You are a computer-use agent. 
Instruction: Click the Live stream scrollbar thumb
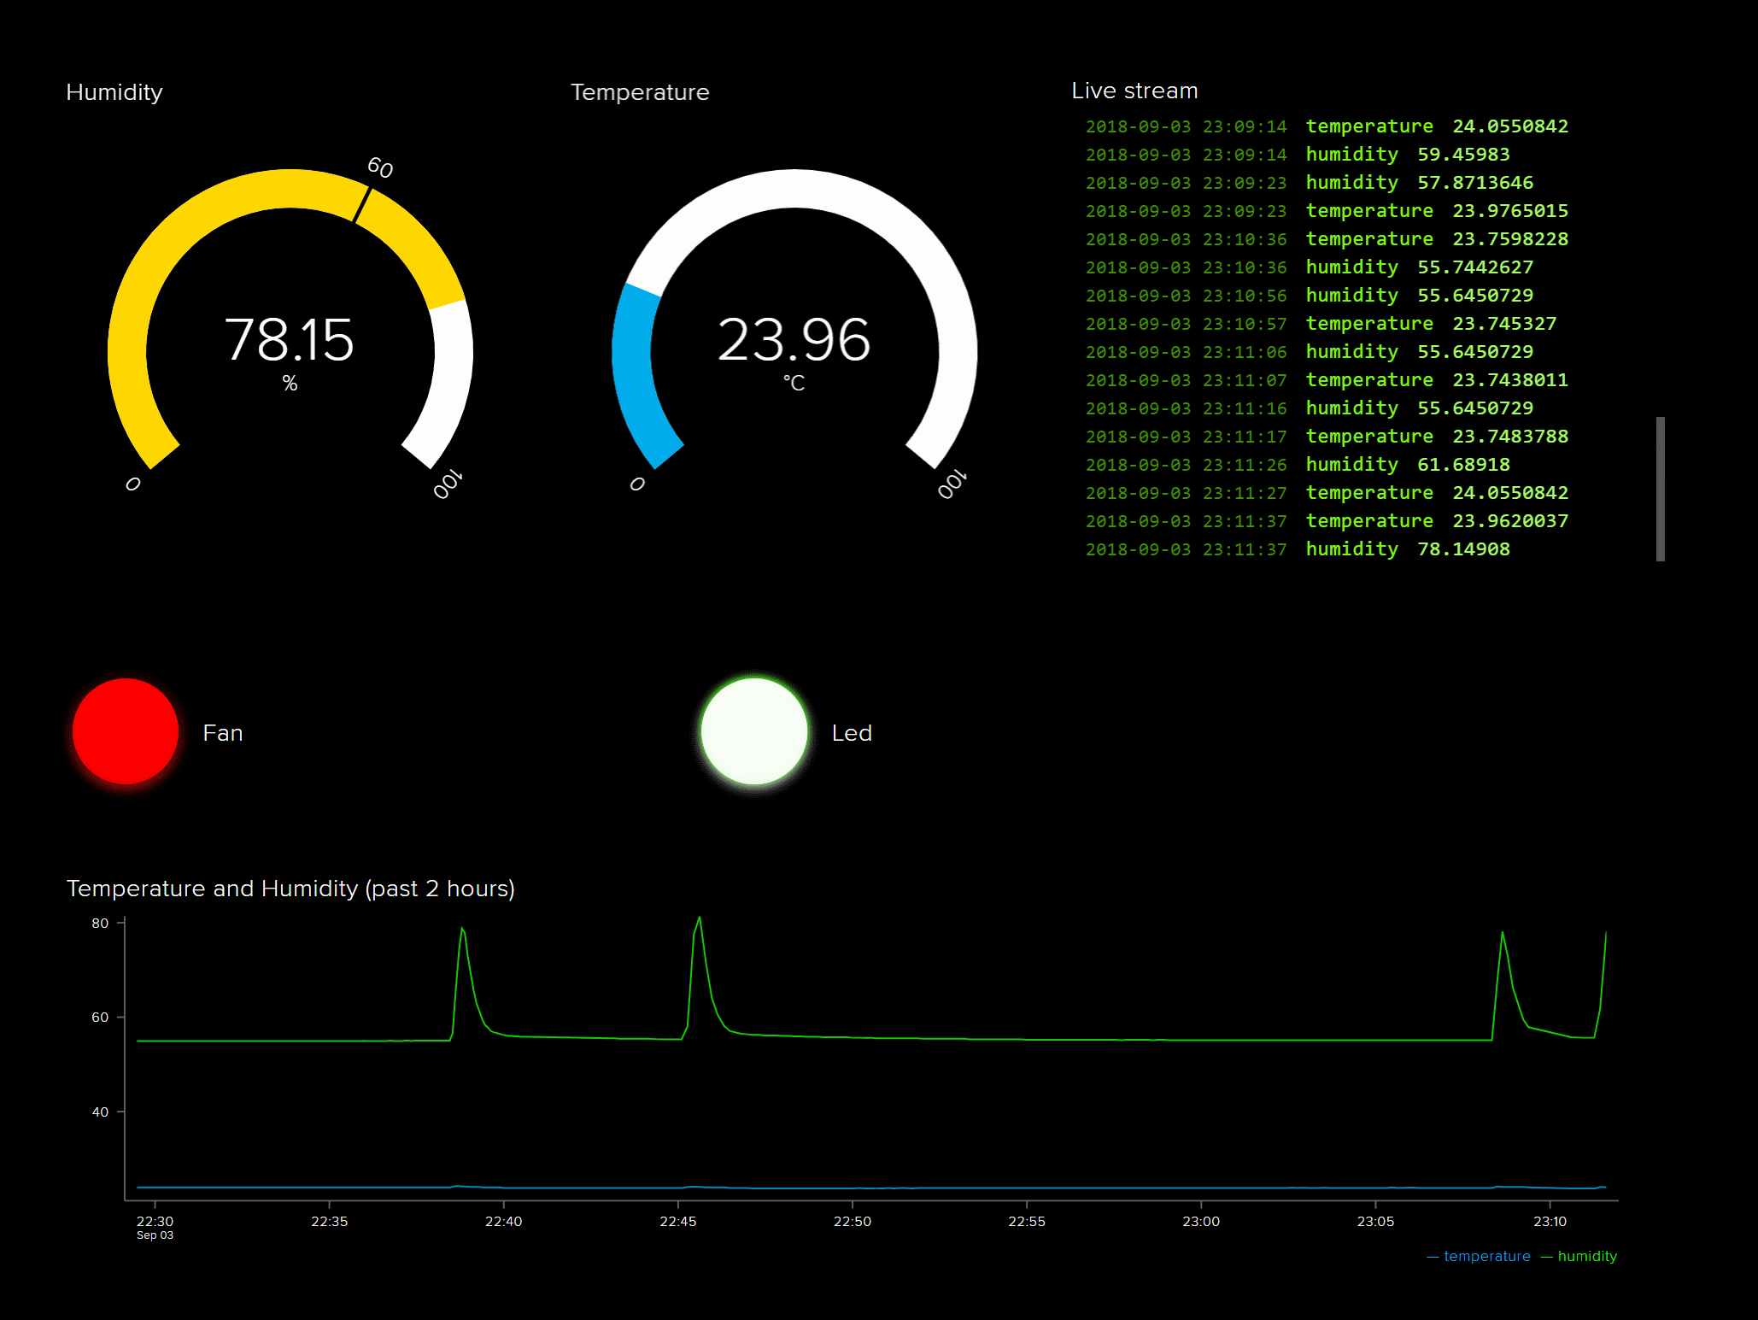coord(1660,489)
